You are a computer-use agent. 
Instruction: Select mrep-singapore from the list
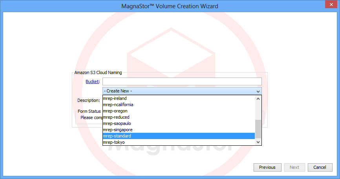pos(179,130)
